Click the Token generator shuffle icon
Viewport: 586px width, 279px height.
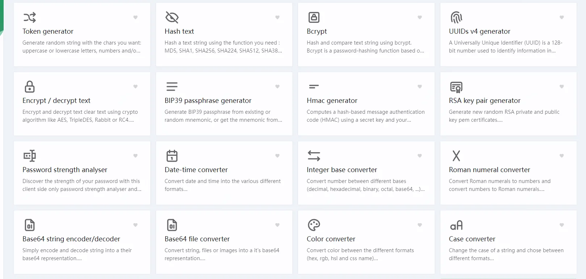(x=30, y=17)
